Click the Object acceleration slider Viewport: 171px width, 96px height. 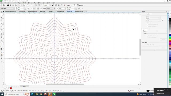click(x=157, y=31)
